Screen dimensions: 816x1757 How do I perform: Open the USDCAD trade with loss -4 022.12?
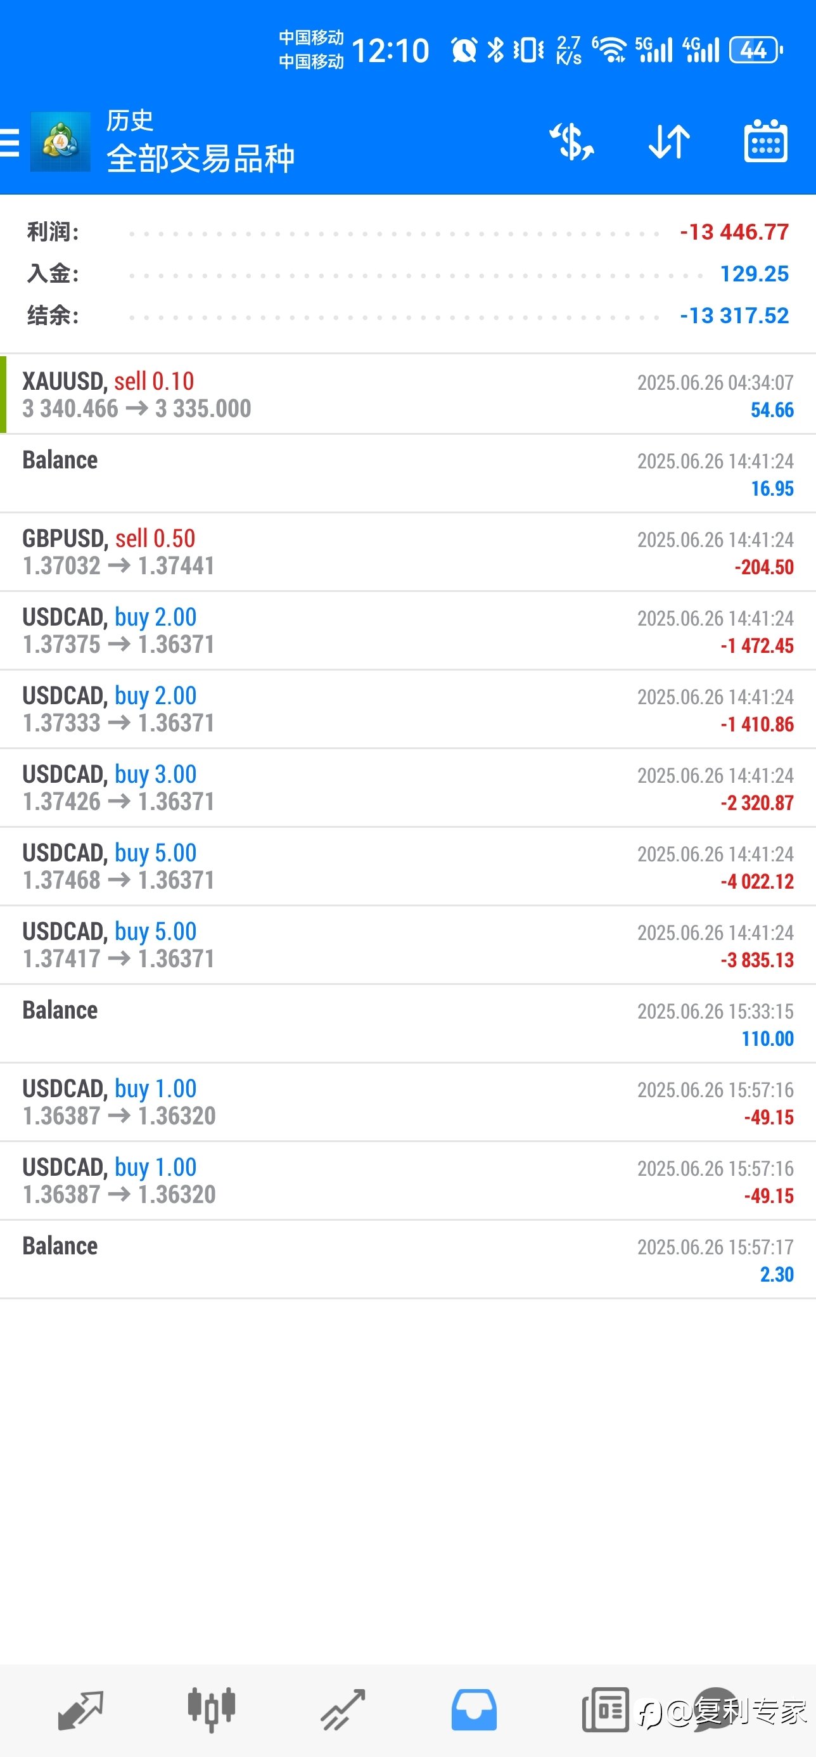coord(407,866)
